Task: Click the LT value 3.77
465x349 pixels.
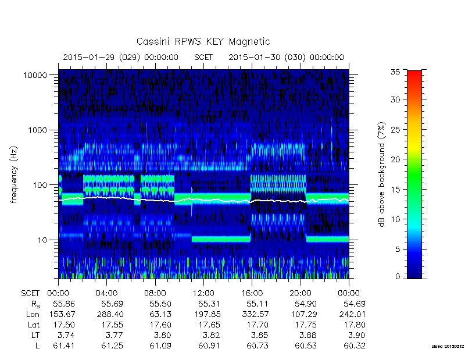Action: pyautogui.click(x=115, y=335)
